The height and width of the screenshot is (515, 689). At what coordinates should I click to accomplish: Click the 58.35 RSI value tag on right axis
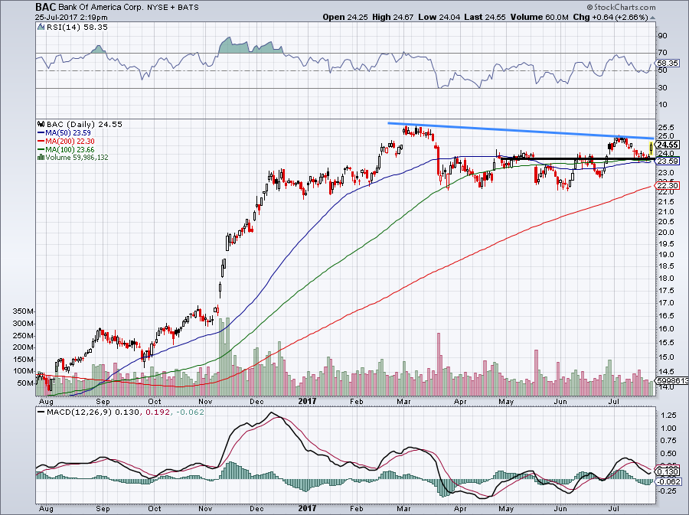click(668, 63)
